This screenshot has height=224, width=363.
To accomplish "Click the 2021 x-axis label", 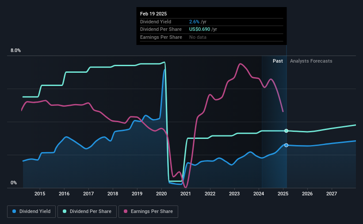I will [186, 194].
